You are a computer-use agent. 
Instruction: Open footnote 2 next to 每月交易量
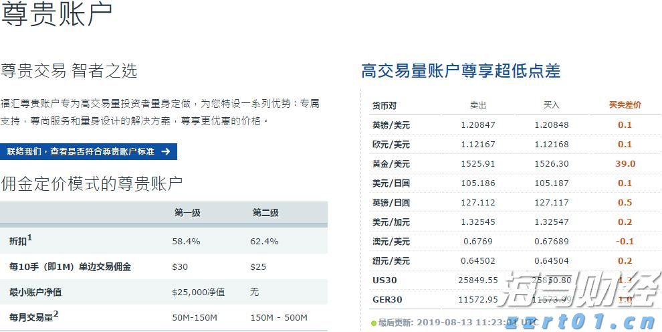pyautogui.click(x=56, y=313)
